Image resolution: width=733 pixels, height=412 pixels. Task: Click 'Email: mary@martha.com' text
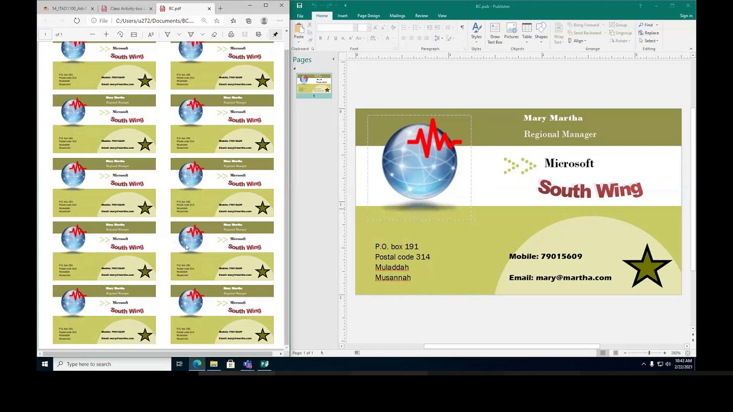(x=560, y=278)
